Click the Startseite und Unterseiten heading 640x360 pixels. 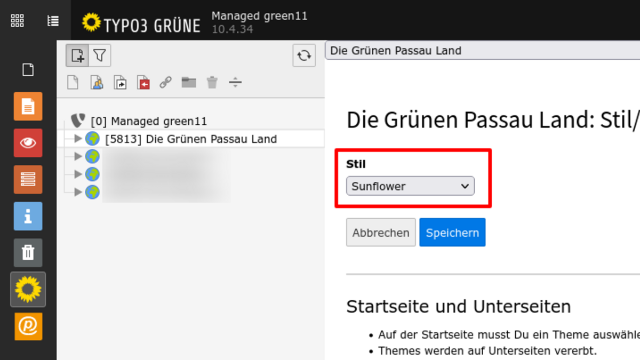coord(459,307)
